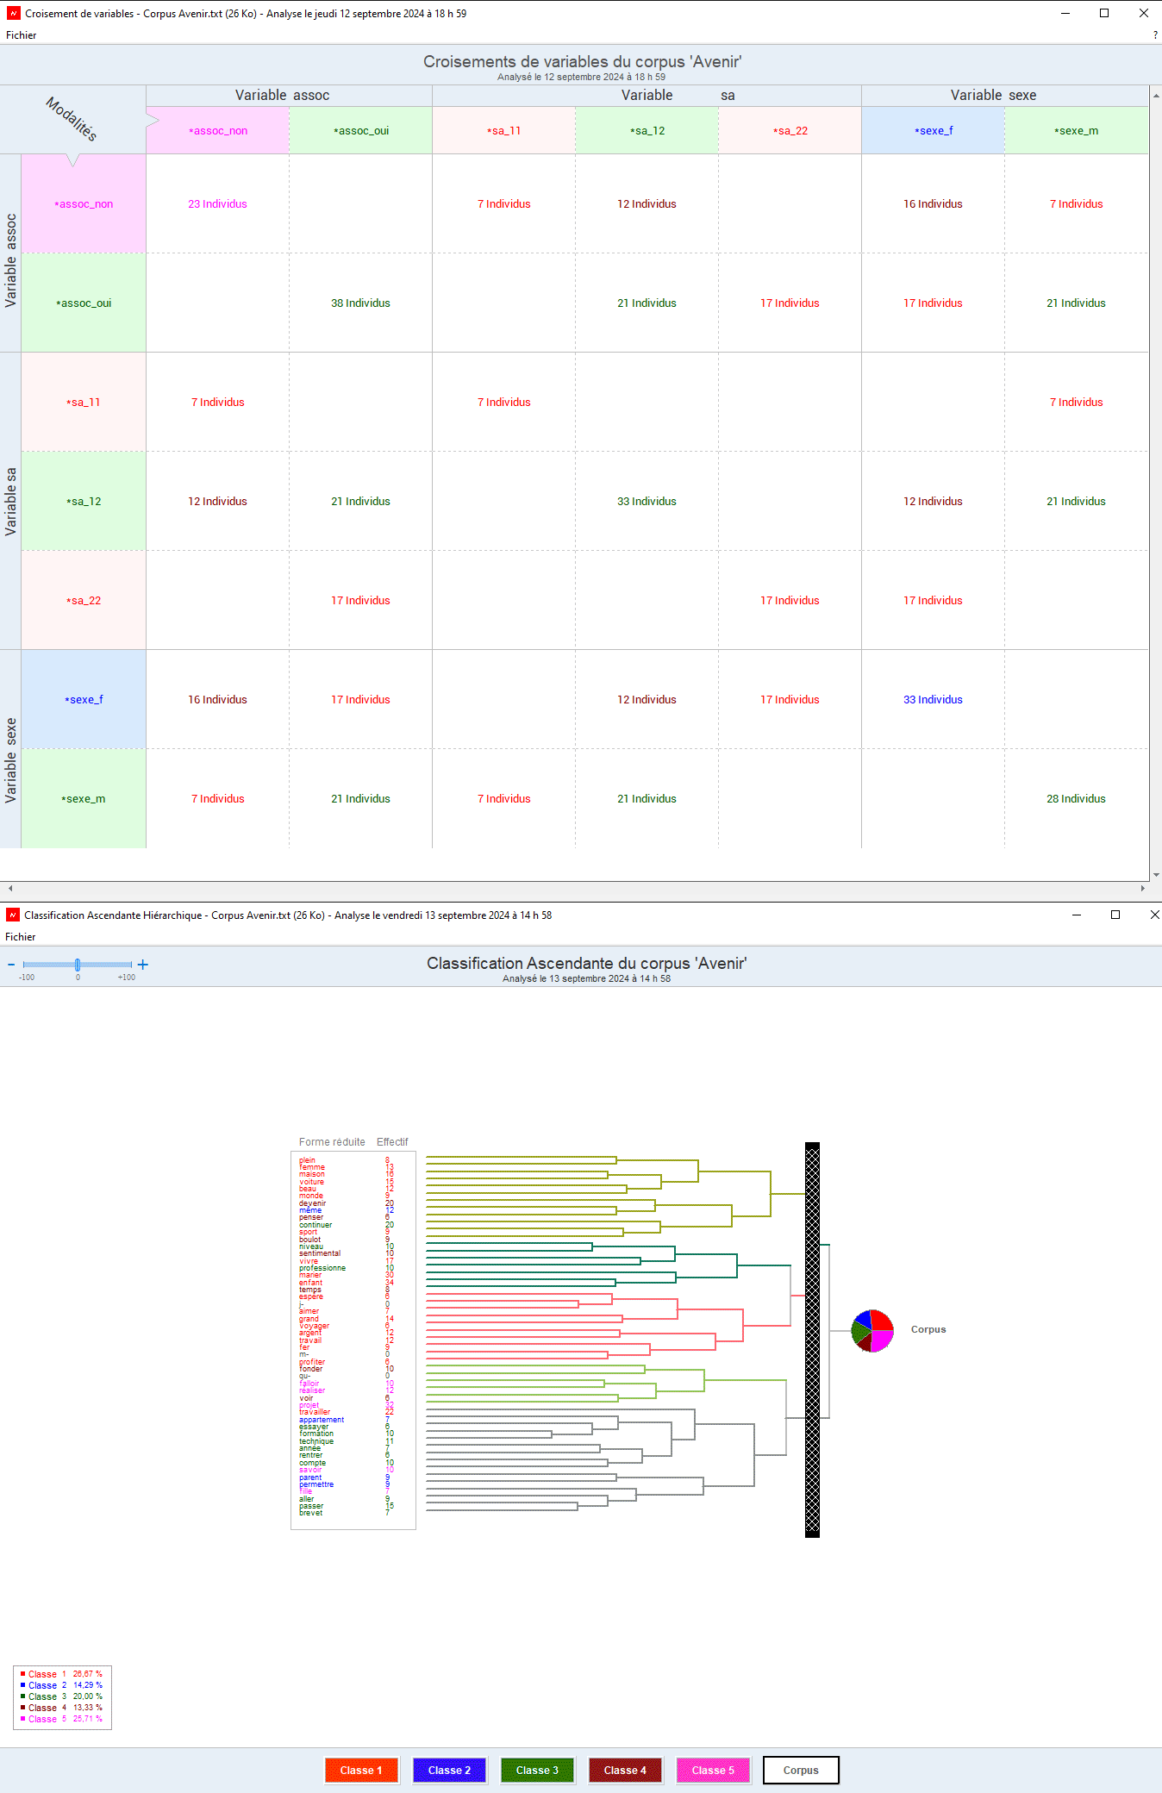
Task: Show the pink Classe 5 class
Action: [x=713, y=1770]
